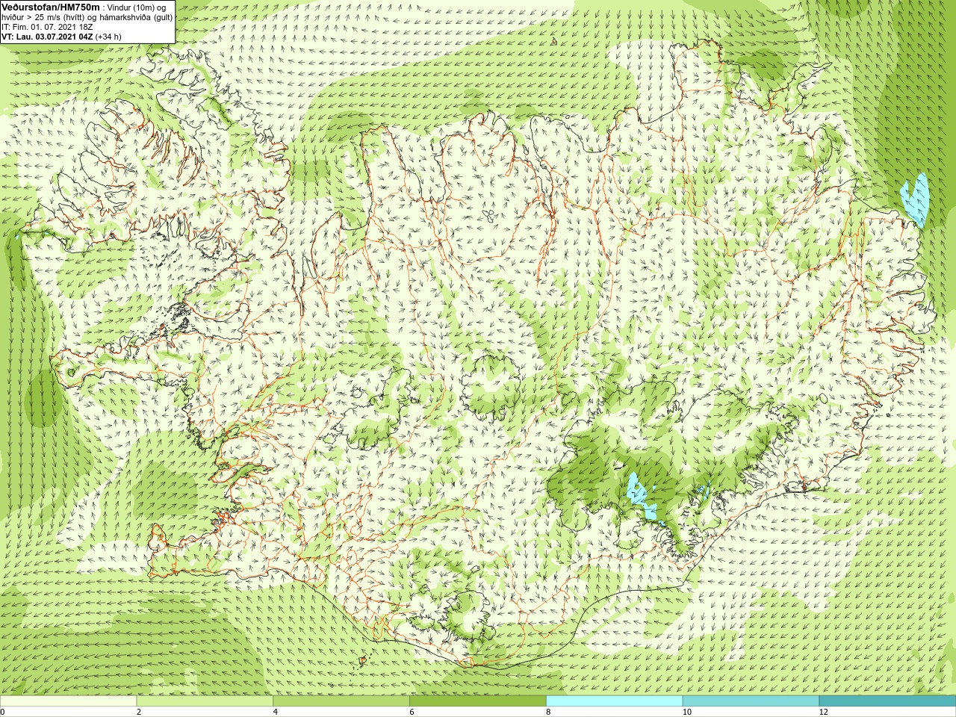Click the turquoise 10–12 legend swatch
The width and height of the screenshot is (956, 717).
pos(751,701)
